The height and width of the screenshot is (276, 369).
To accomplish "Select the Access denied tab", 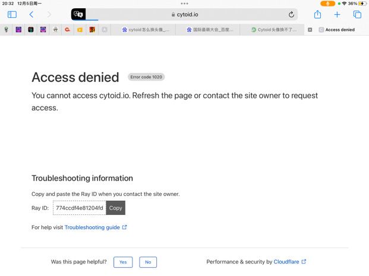I will (339, 30).
